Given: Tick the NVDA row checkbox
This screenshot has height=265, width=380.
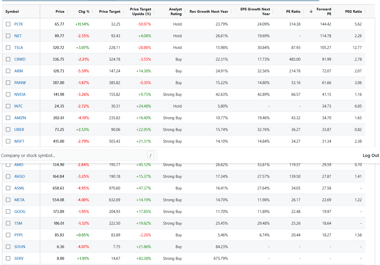Looking at the screenshot, I should (x=8, y=94).
